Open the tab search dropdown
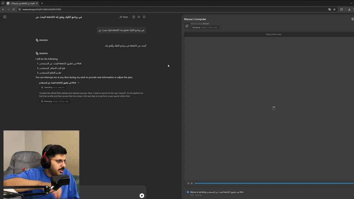This screenshot has width=354, height=199. (x=3, y=3)
